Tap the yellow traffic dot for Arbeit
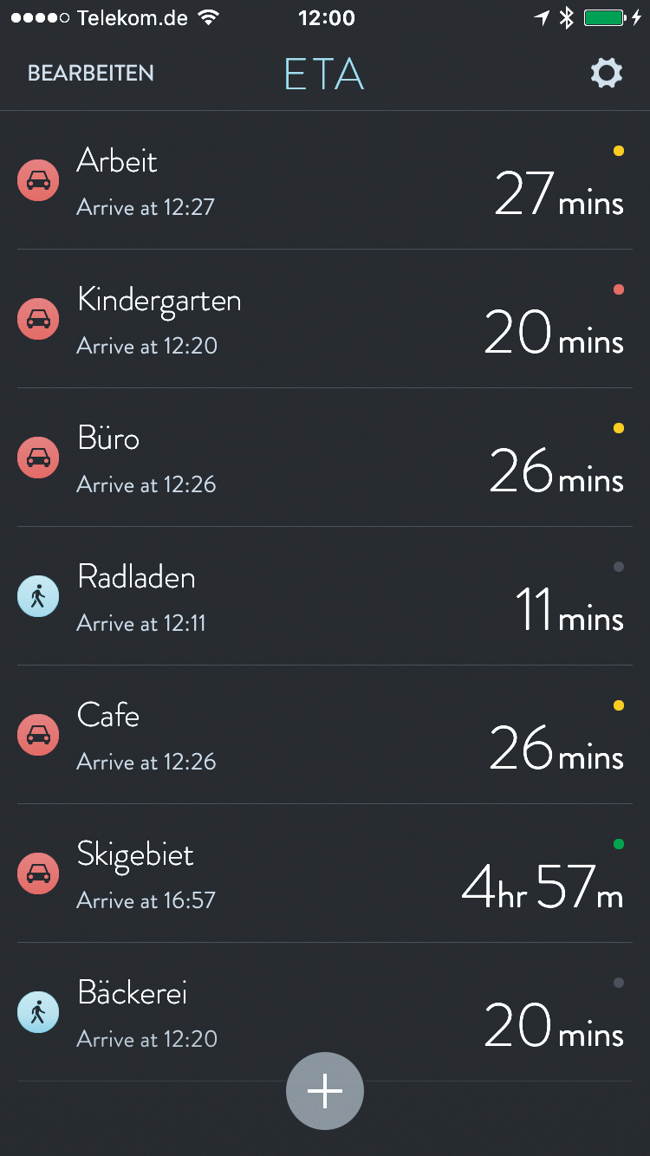The height and width of the screenshot is (1156, 650). tap(619, 151)
